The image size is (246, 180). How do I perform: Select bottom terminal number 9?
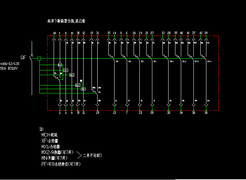[x=72, y=113]
